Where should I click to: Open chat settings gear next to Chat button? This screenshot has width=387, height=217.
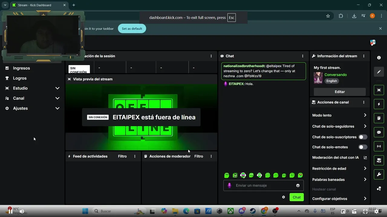click(284, 197)
